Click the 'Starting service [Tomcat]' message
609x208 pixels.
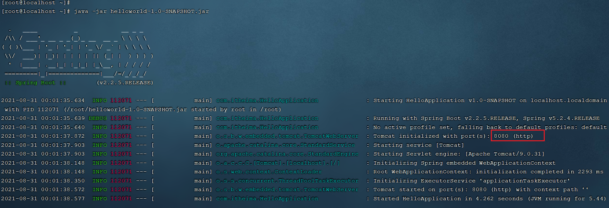(x=418, y=145)
